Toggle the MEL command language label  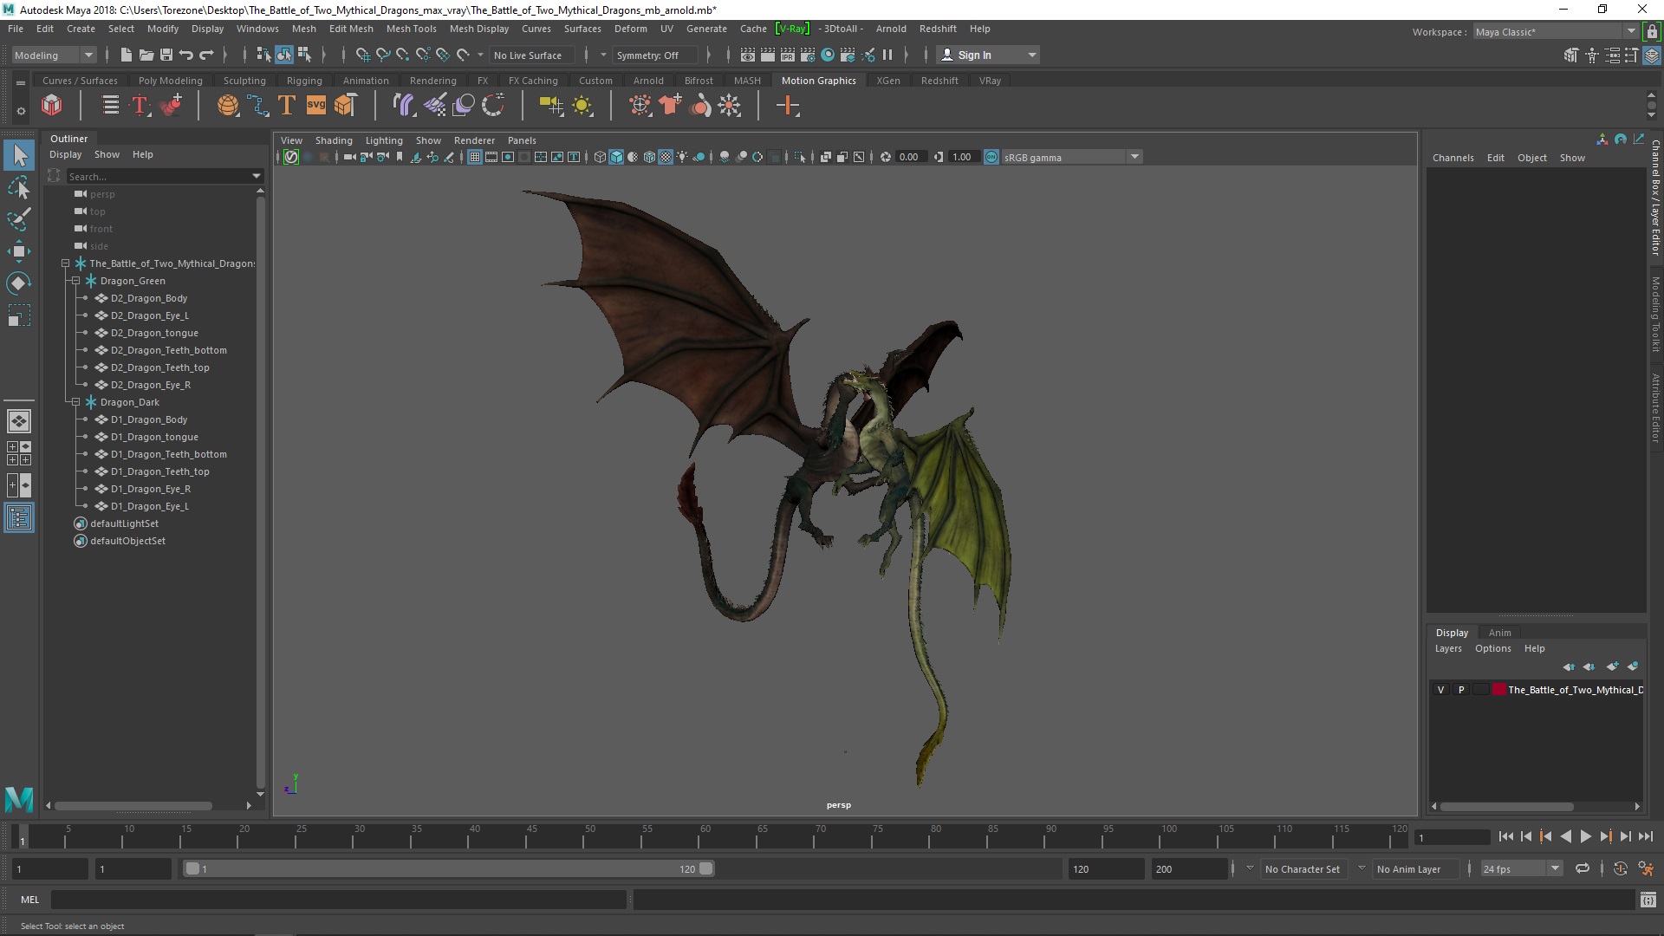point(30,900)
